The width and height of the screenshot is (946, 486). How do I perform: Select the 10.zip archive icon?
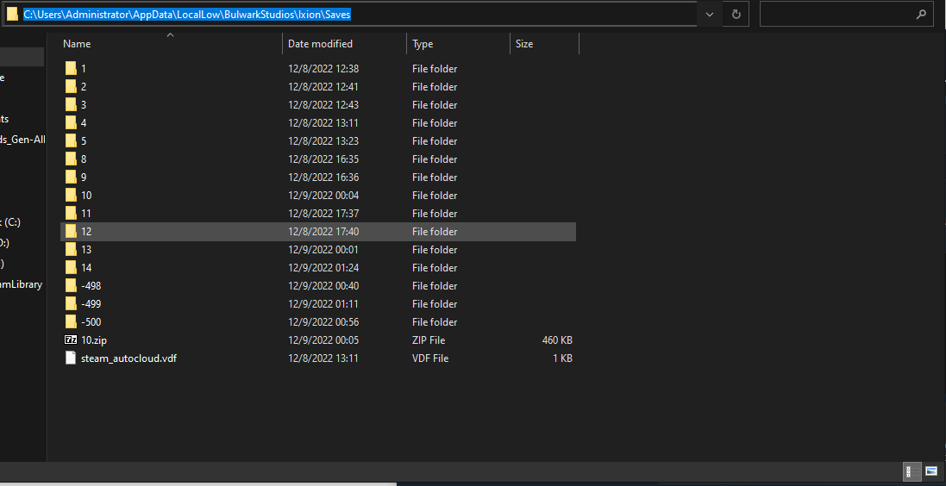(71, 340)
